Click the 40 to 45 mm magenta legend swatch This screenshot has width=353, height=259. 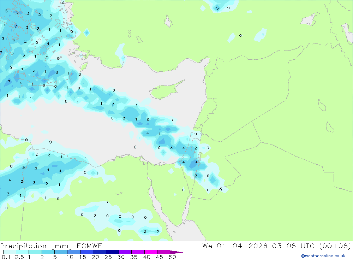click(151, 252)
